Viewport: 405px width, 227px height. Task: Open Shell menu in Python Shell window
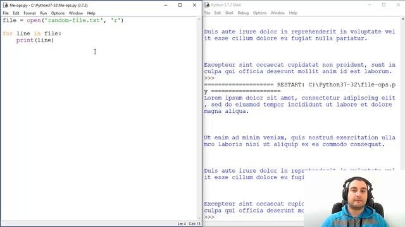tap(229, 13)
